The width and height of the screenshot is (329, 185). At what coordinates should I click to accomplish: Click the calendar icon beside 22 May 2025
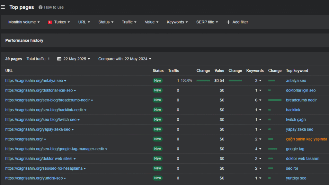point(59,59)
